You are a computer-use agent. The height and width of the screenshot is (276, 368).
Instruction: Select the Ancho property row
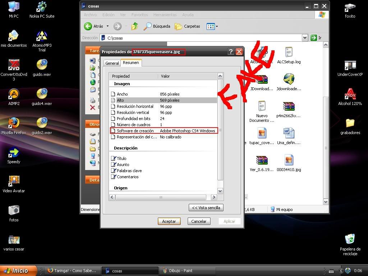(164, 94)
